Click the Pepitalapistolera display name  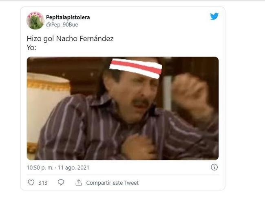click(x=68, y=17)
